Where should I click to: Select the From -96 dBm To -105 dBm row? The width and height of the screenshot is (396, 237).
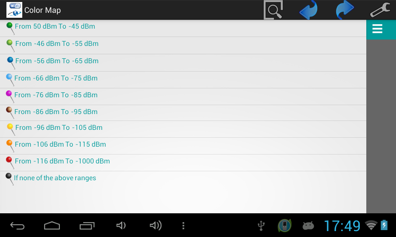pyautogui.click(x=183, y=129)
